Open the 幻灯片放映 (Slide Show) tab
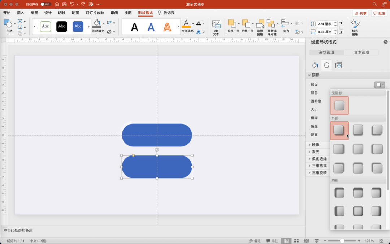Image resolution: width=390 pixels, height=244 pixels. tap(95, 13)
